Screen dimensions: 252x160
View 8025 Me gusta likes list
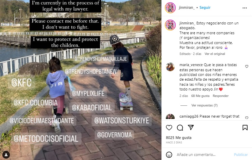coord(178,138)
